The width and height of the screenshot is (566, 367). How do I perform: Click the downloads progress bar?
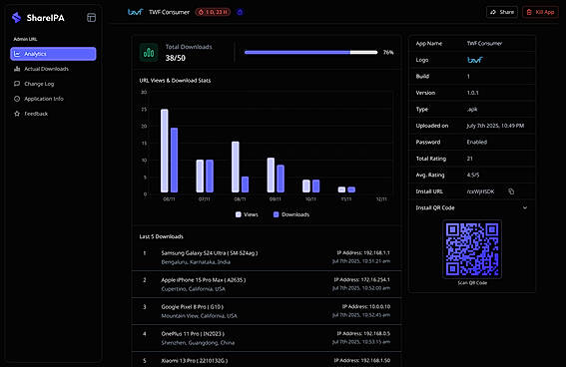[x=310, y=52]
